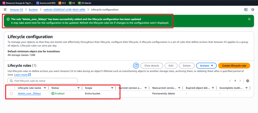Go to Amazon S3 breadcrumb
Viewport: 258px width, 113px height.
(x=16, y=10)
